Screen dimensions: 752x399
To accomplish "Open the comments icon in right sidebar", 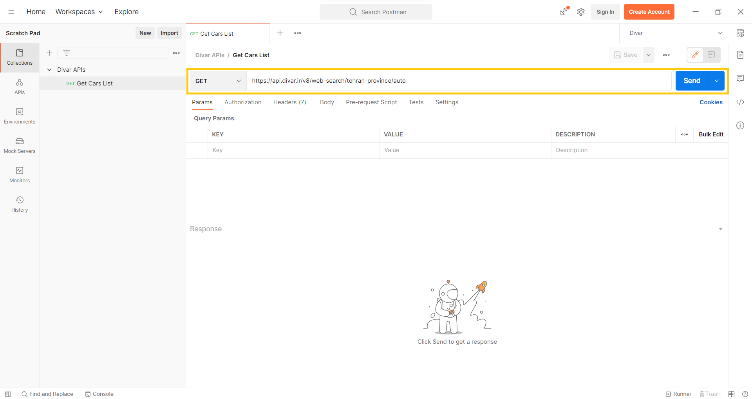I will point(740,78).
